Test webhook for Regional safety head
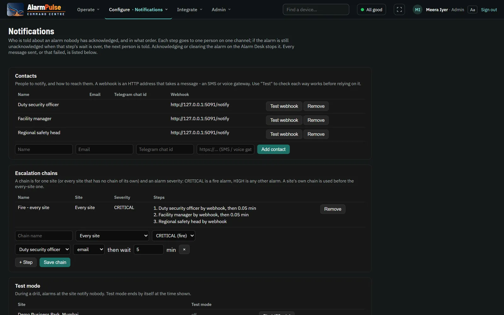This screenshot has height=315, width=504. (x=284, y=134)
